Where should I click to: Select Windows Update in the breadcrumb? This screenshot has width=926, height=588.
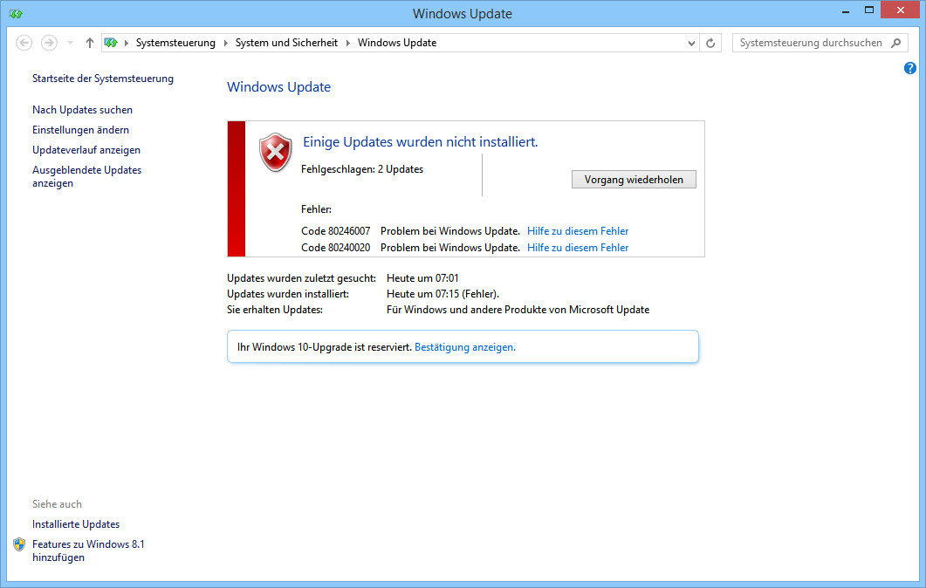(397, 43)
